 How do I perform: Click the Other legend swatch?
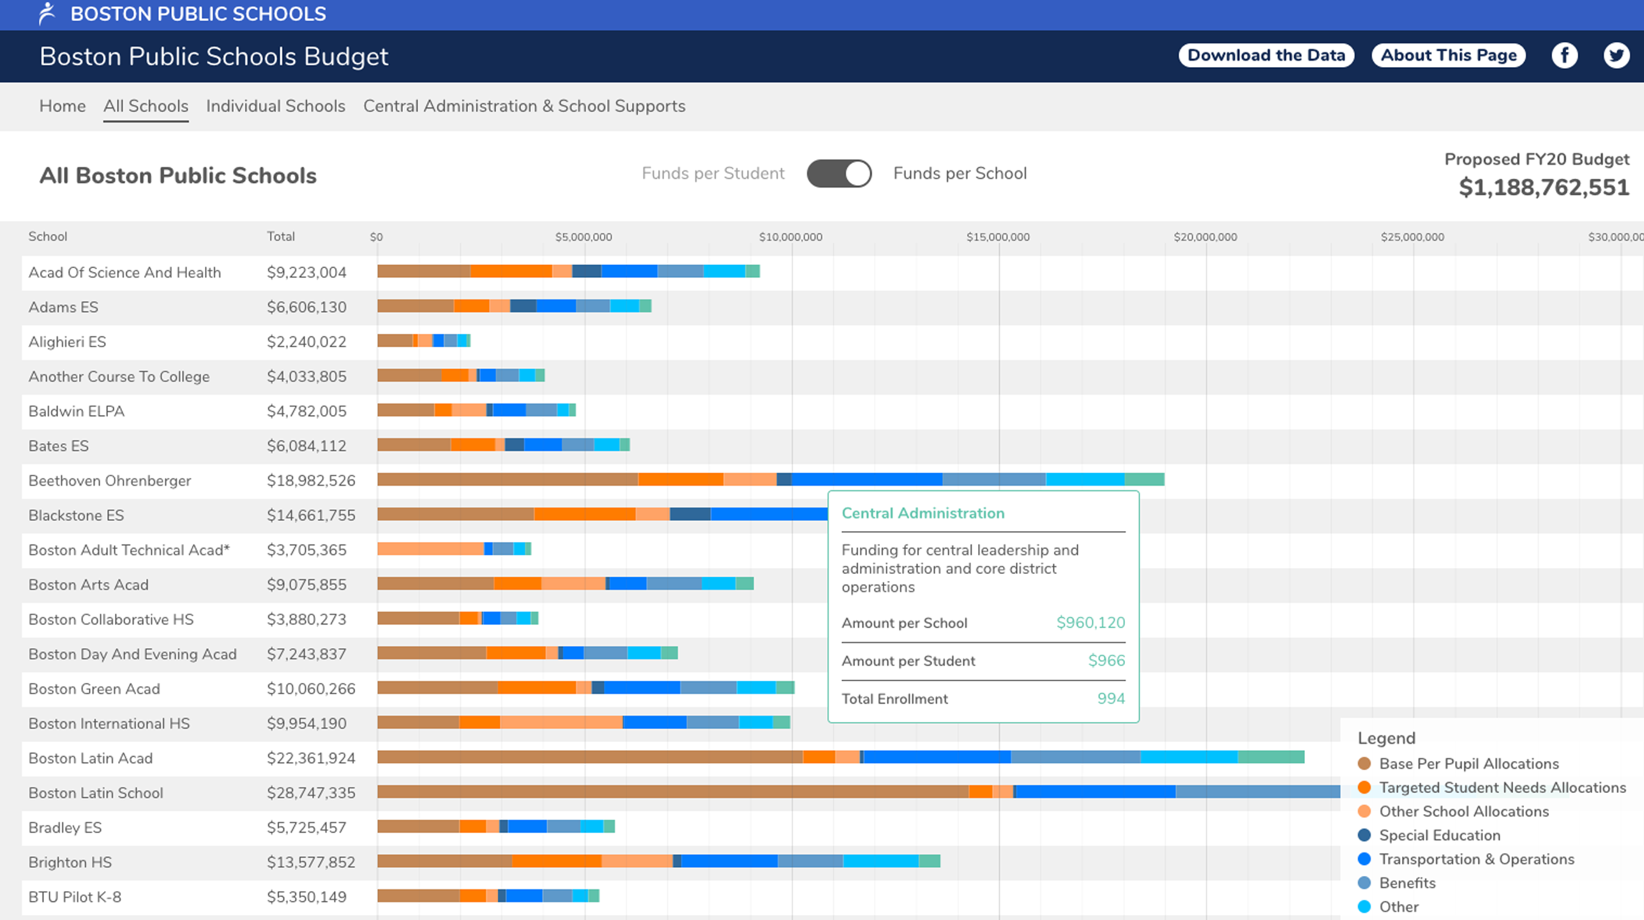coord(1364,907)
